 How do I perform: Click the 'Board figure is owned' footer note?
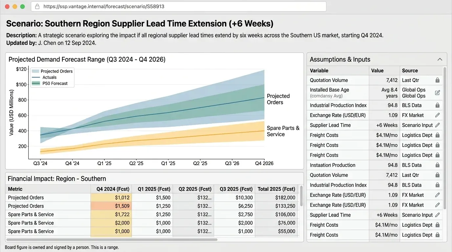(62, 247)
